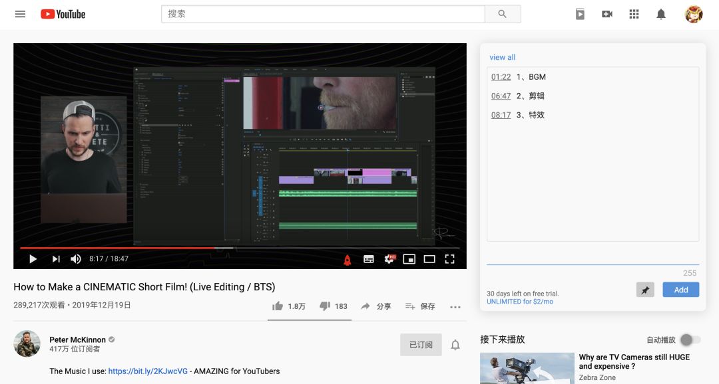
Task: Click the video progress bar
Action: point(240,248)
